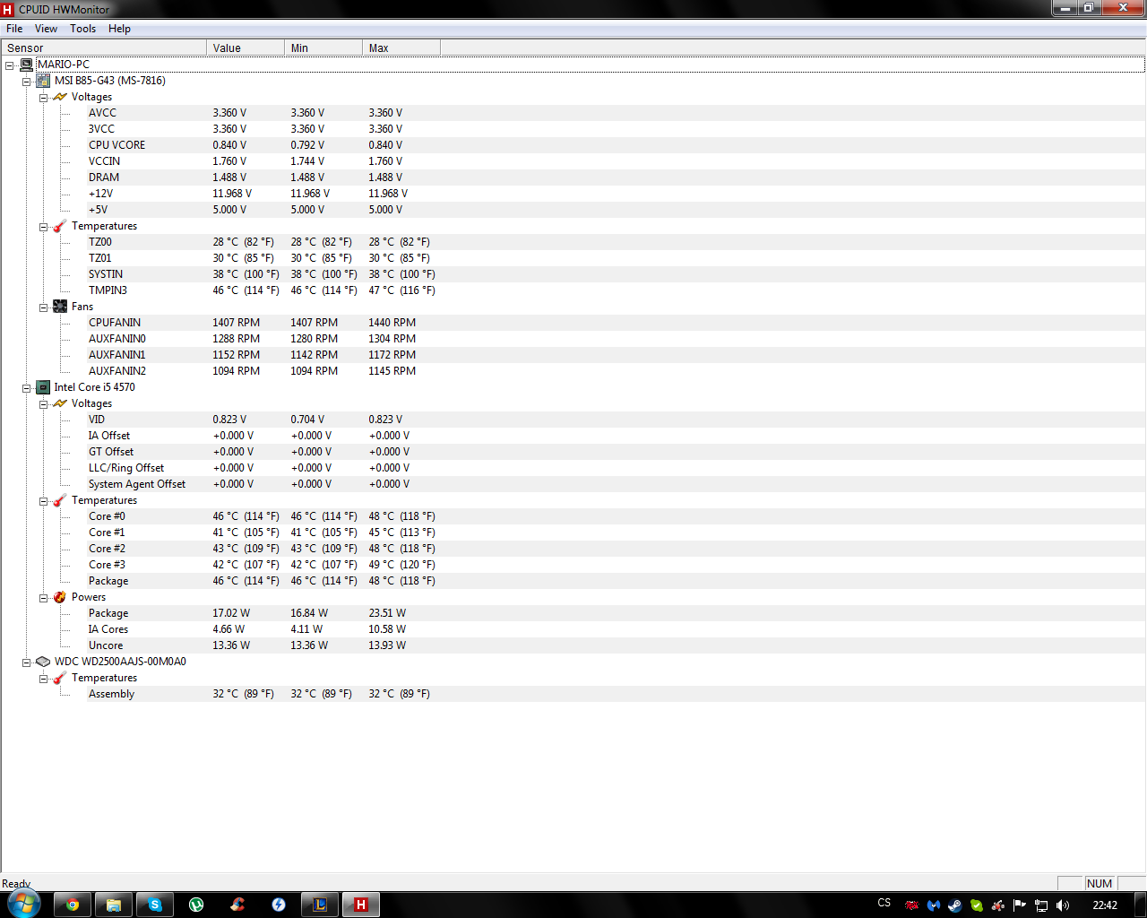
Task: Open the Windows Start menu
Action: point(23,904)
